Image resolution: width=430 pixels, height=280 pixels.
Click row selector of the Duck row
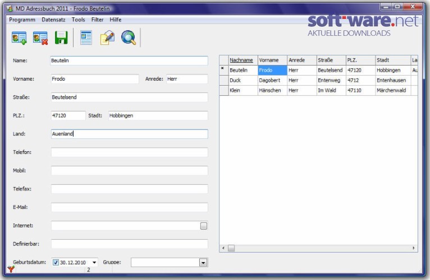click(224, 81)
